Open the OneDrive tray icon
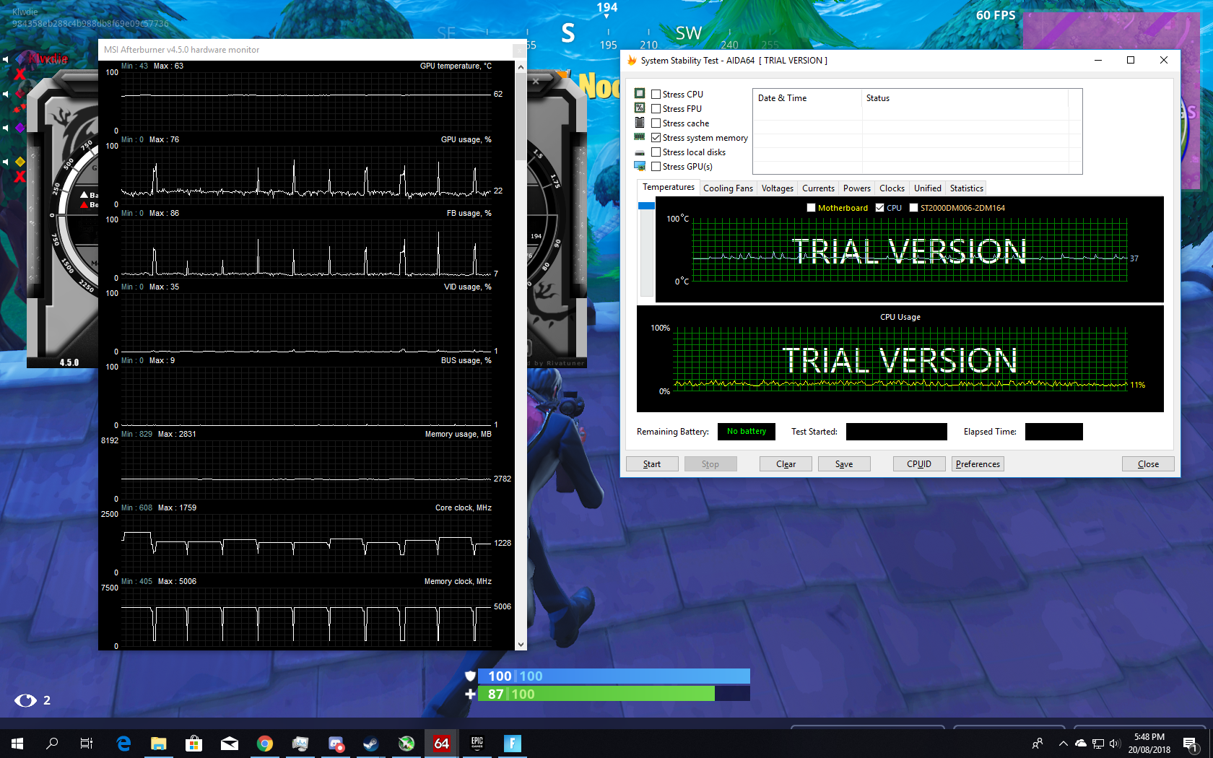The height and width of the screenshot is (758, 1213). click(1081, 743)
